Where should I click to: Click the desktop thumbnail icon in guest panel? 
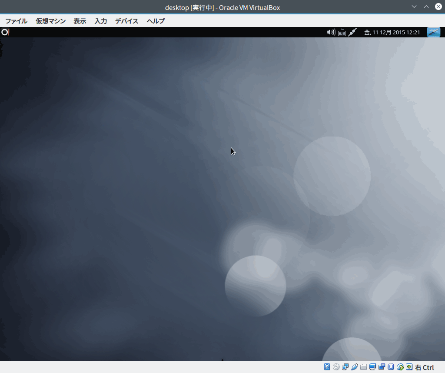(x=434, y=32)
